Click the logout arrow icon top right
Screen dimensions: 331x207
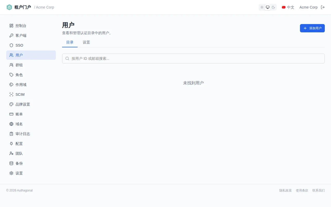pos(323,7)
